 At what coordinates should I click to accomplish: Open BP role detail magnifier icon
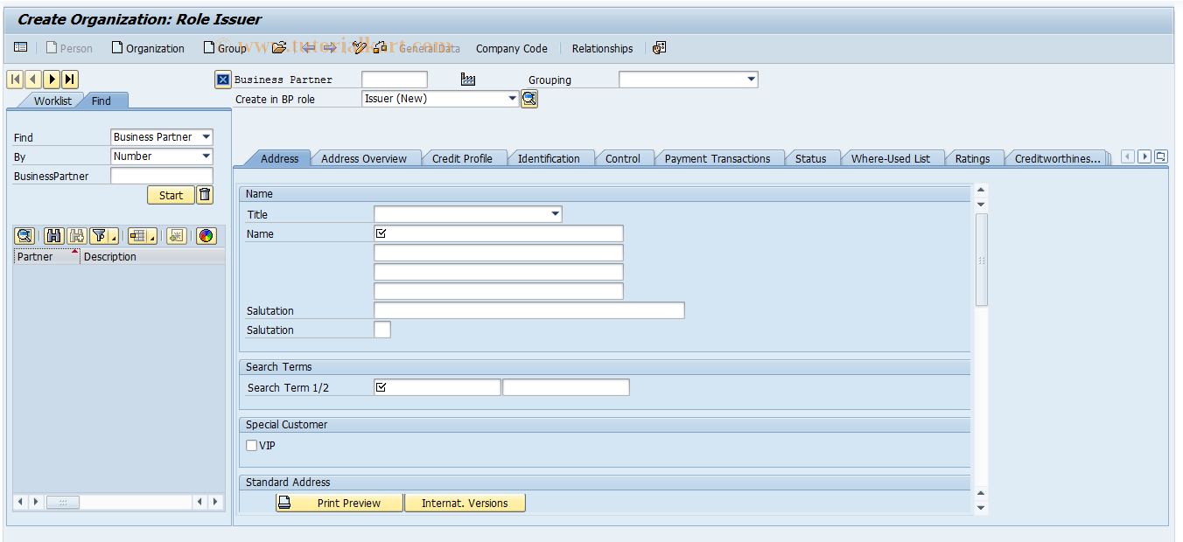(x=529, y=99)
